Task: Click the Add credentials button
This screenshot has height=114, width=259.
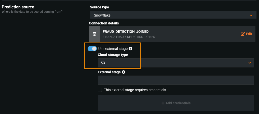Action: pos(176,103)
